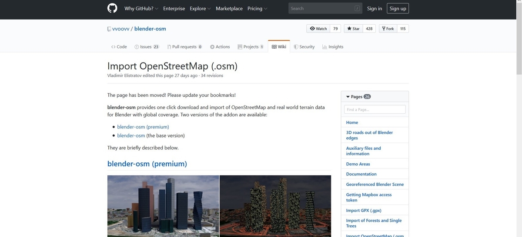Screen dimensions: 522x237
Task: Switch to the Actions tab
Action: [220, 46]
